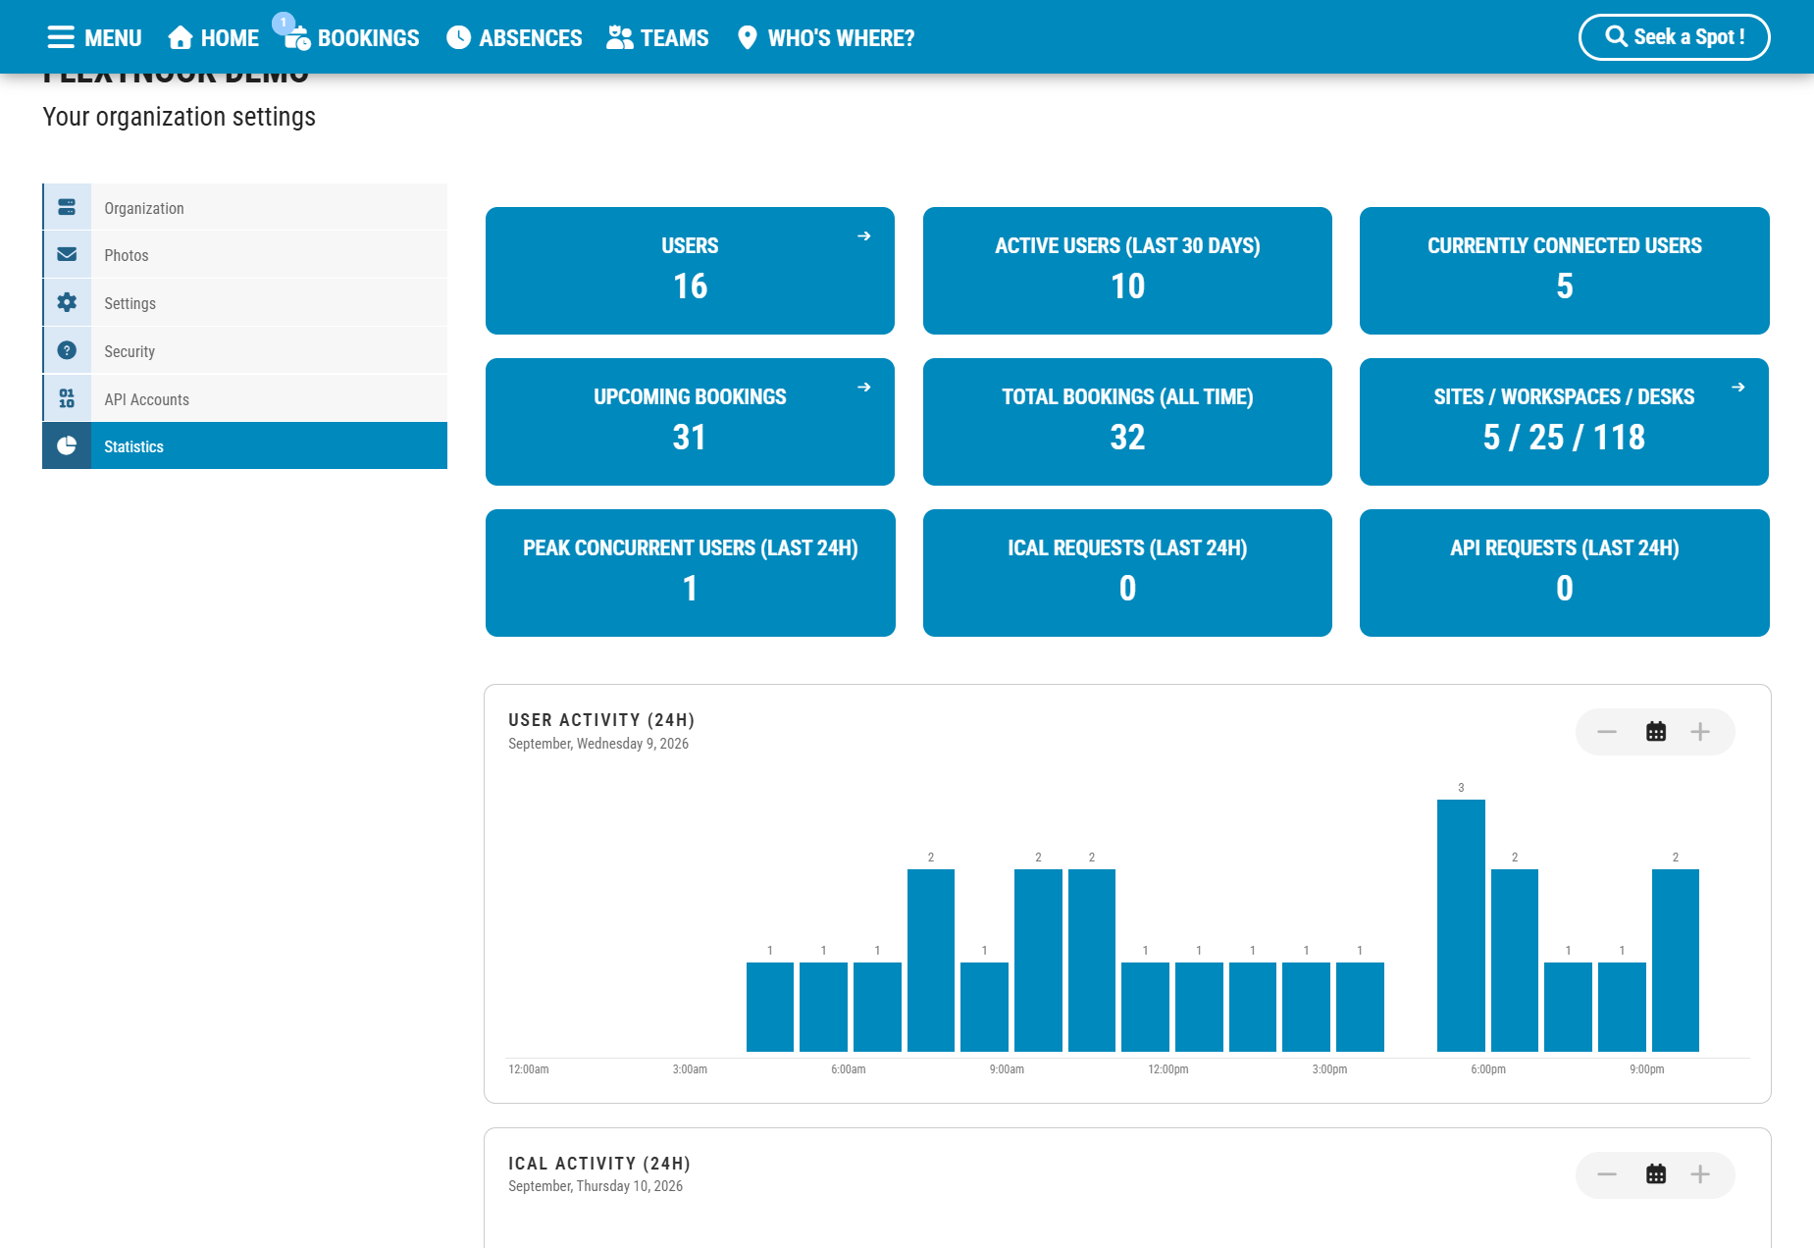Select Security in the settings sidebar

tap(245, 350)
